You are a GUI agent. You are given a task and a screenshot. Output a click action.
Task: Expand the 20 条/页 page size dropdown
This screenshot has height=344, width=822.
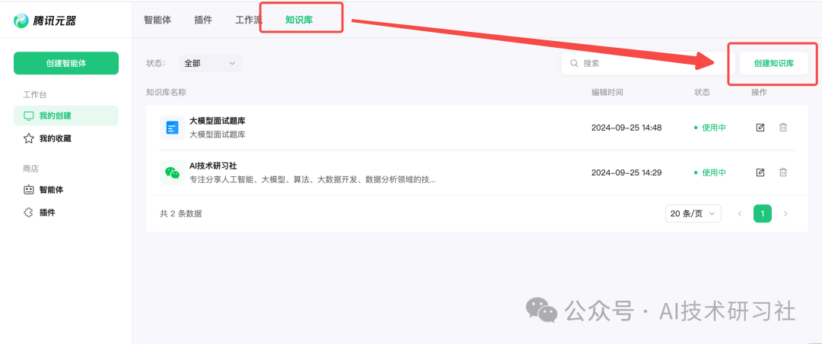693,213
